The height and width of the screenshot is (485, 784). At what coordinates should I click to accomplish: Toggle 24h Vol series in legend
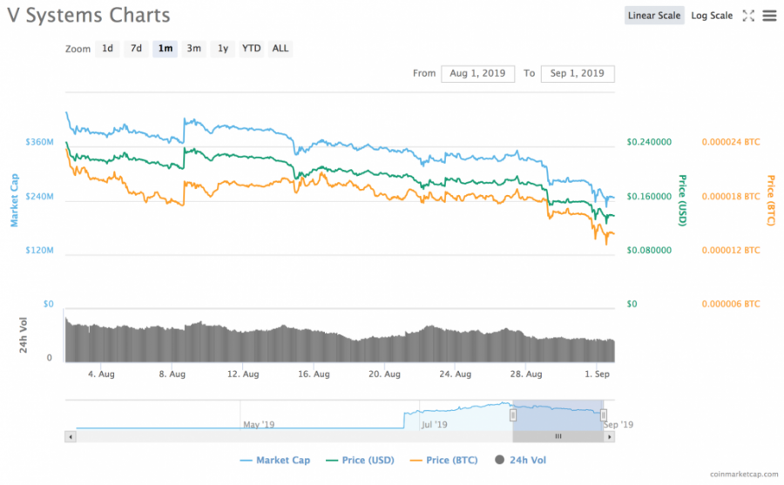521,460
